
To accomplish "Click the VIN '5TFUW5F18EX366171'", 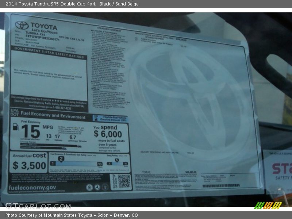I will point(42,38).
